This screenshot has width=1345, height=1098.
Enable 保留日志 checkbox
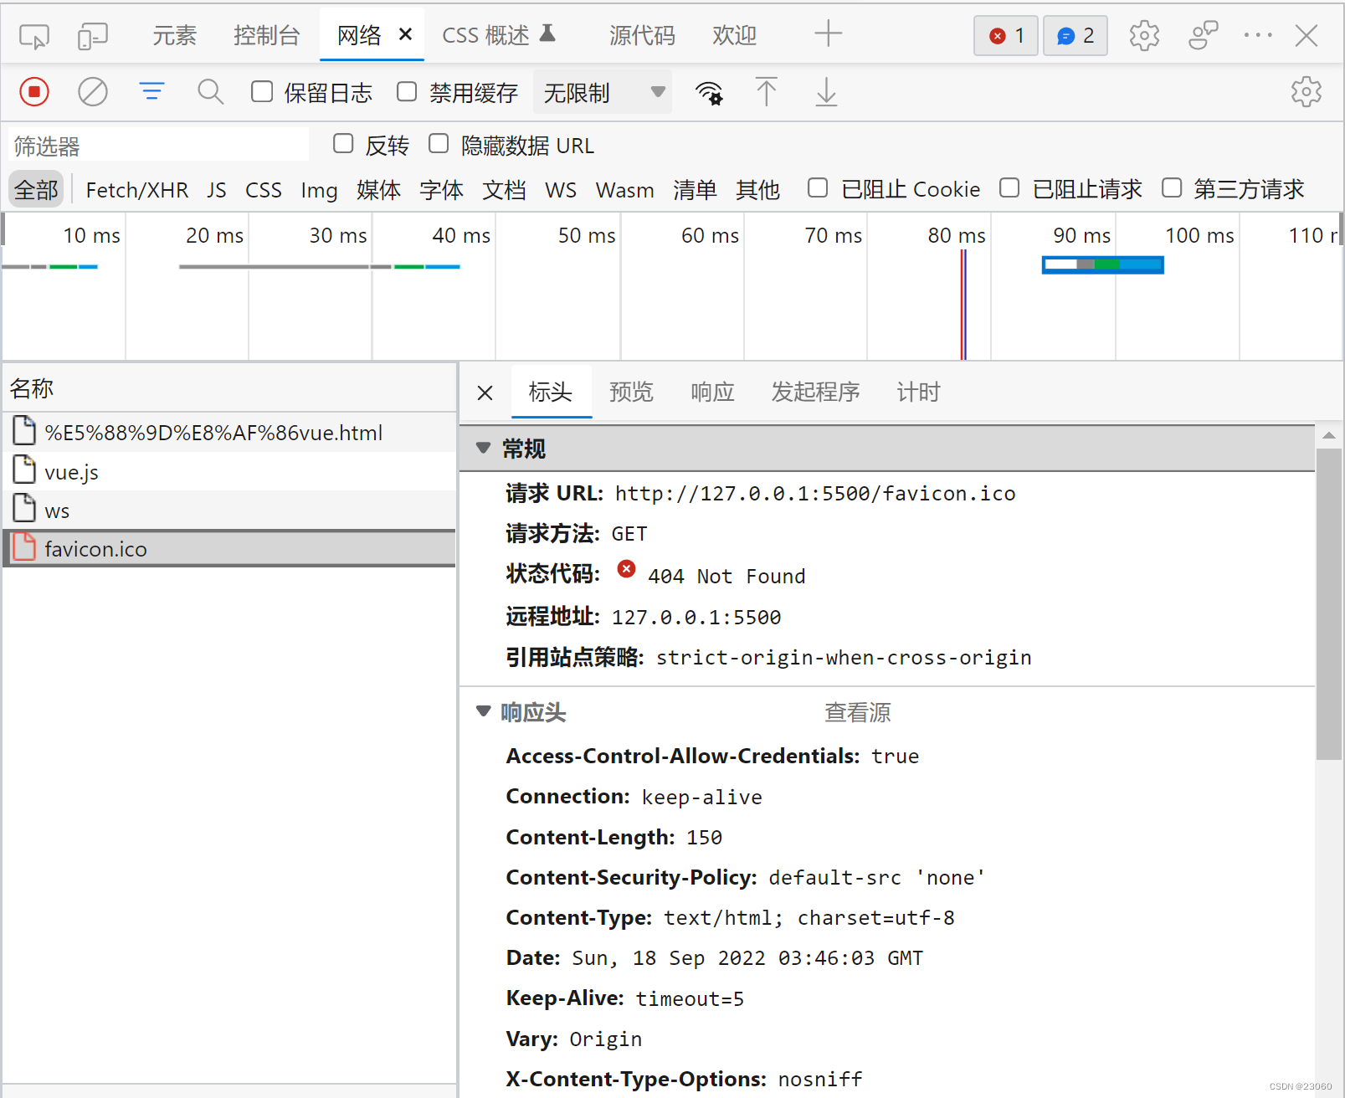(262, 91)
